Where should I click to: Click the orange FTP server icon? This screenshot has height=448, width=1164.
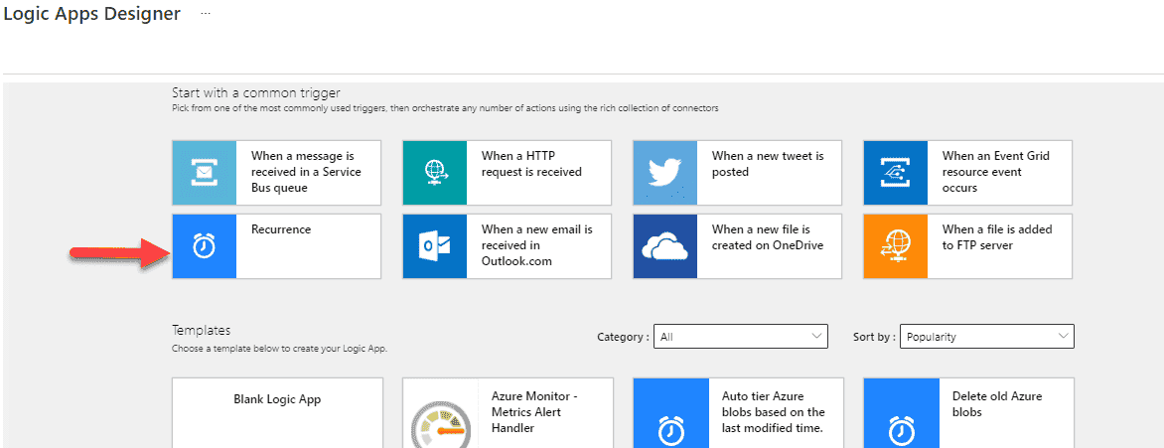click(x=895, y=246)
